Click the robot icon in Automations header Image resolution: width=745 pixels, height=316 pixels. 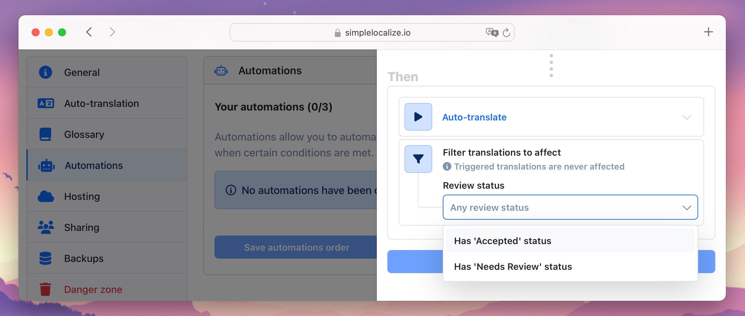tap(221, 71)
